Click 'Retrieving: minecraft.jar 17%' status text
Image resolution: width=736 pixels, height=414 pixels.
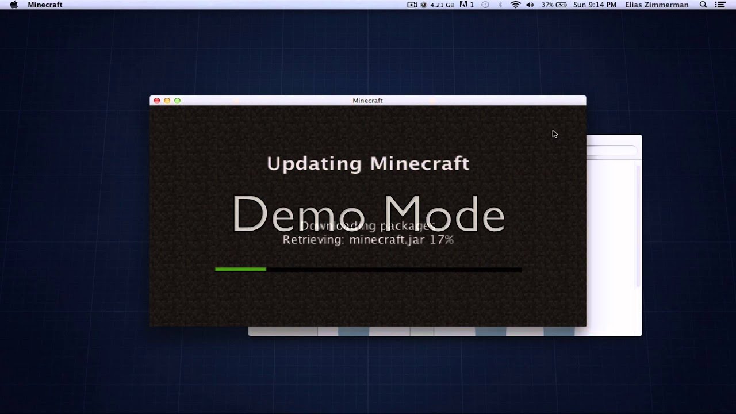click(368, 240)
